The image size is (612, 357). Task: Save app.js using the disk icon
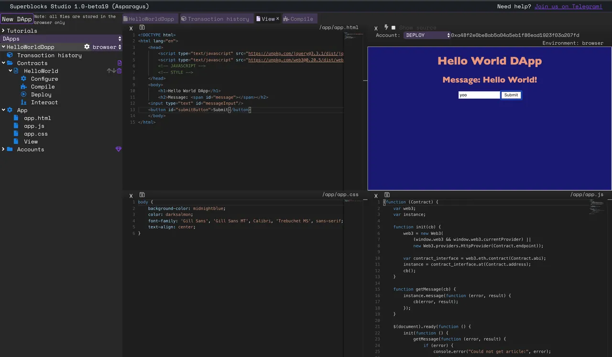tap(387, 194)
